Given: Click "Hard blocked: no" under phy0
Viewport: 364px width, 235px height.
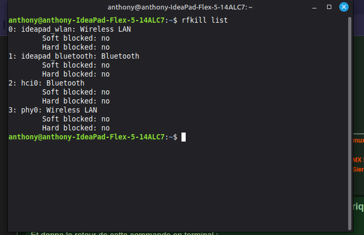Looking at the screenshot, I should pos(76,128).
